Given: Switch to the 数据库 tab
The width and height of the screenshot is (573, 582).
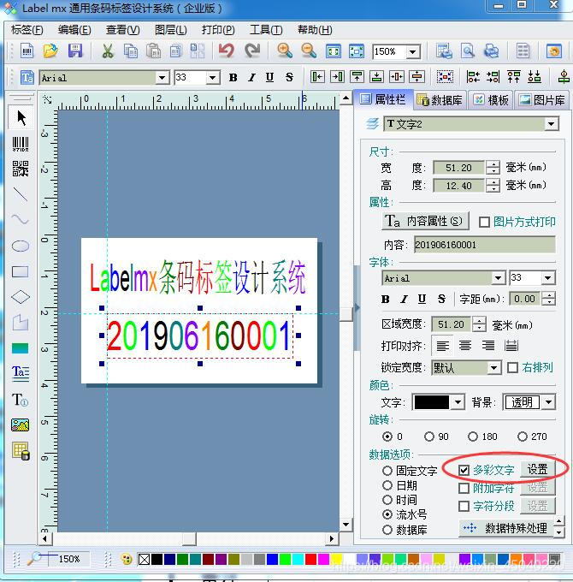Looking at the screenshot, I should [440, 100].
